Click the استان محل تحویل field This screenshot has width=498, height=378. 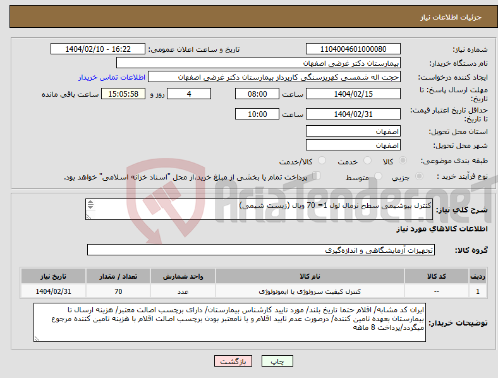(353, 131)
